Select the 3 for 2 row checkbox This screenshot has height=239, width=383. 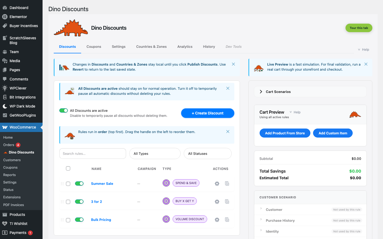(x=68, y=202)
